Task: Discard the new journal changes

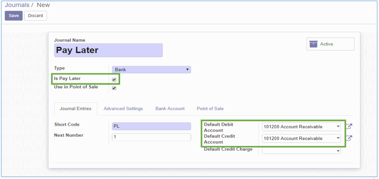Action: 35,15
